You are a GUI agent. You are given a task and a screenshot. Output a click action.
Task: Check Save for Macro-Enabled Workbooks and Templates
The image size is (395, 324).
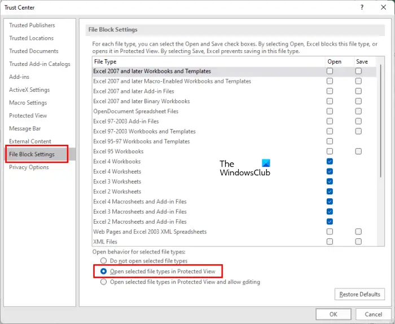(x=358, y=81)
